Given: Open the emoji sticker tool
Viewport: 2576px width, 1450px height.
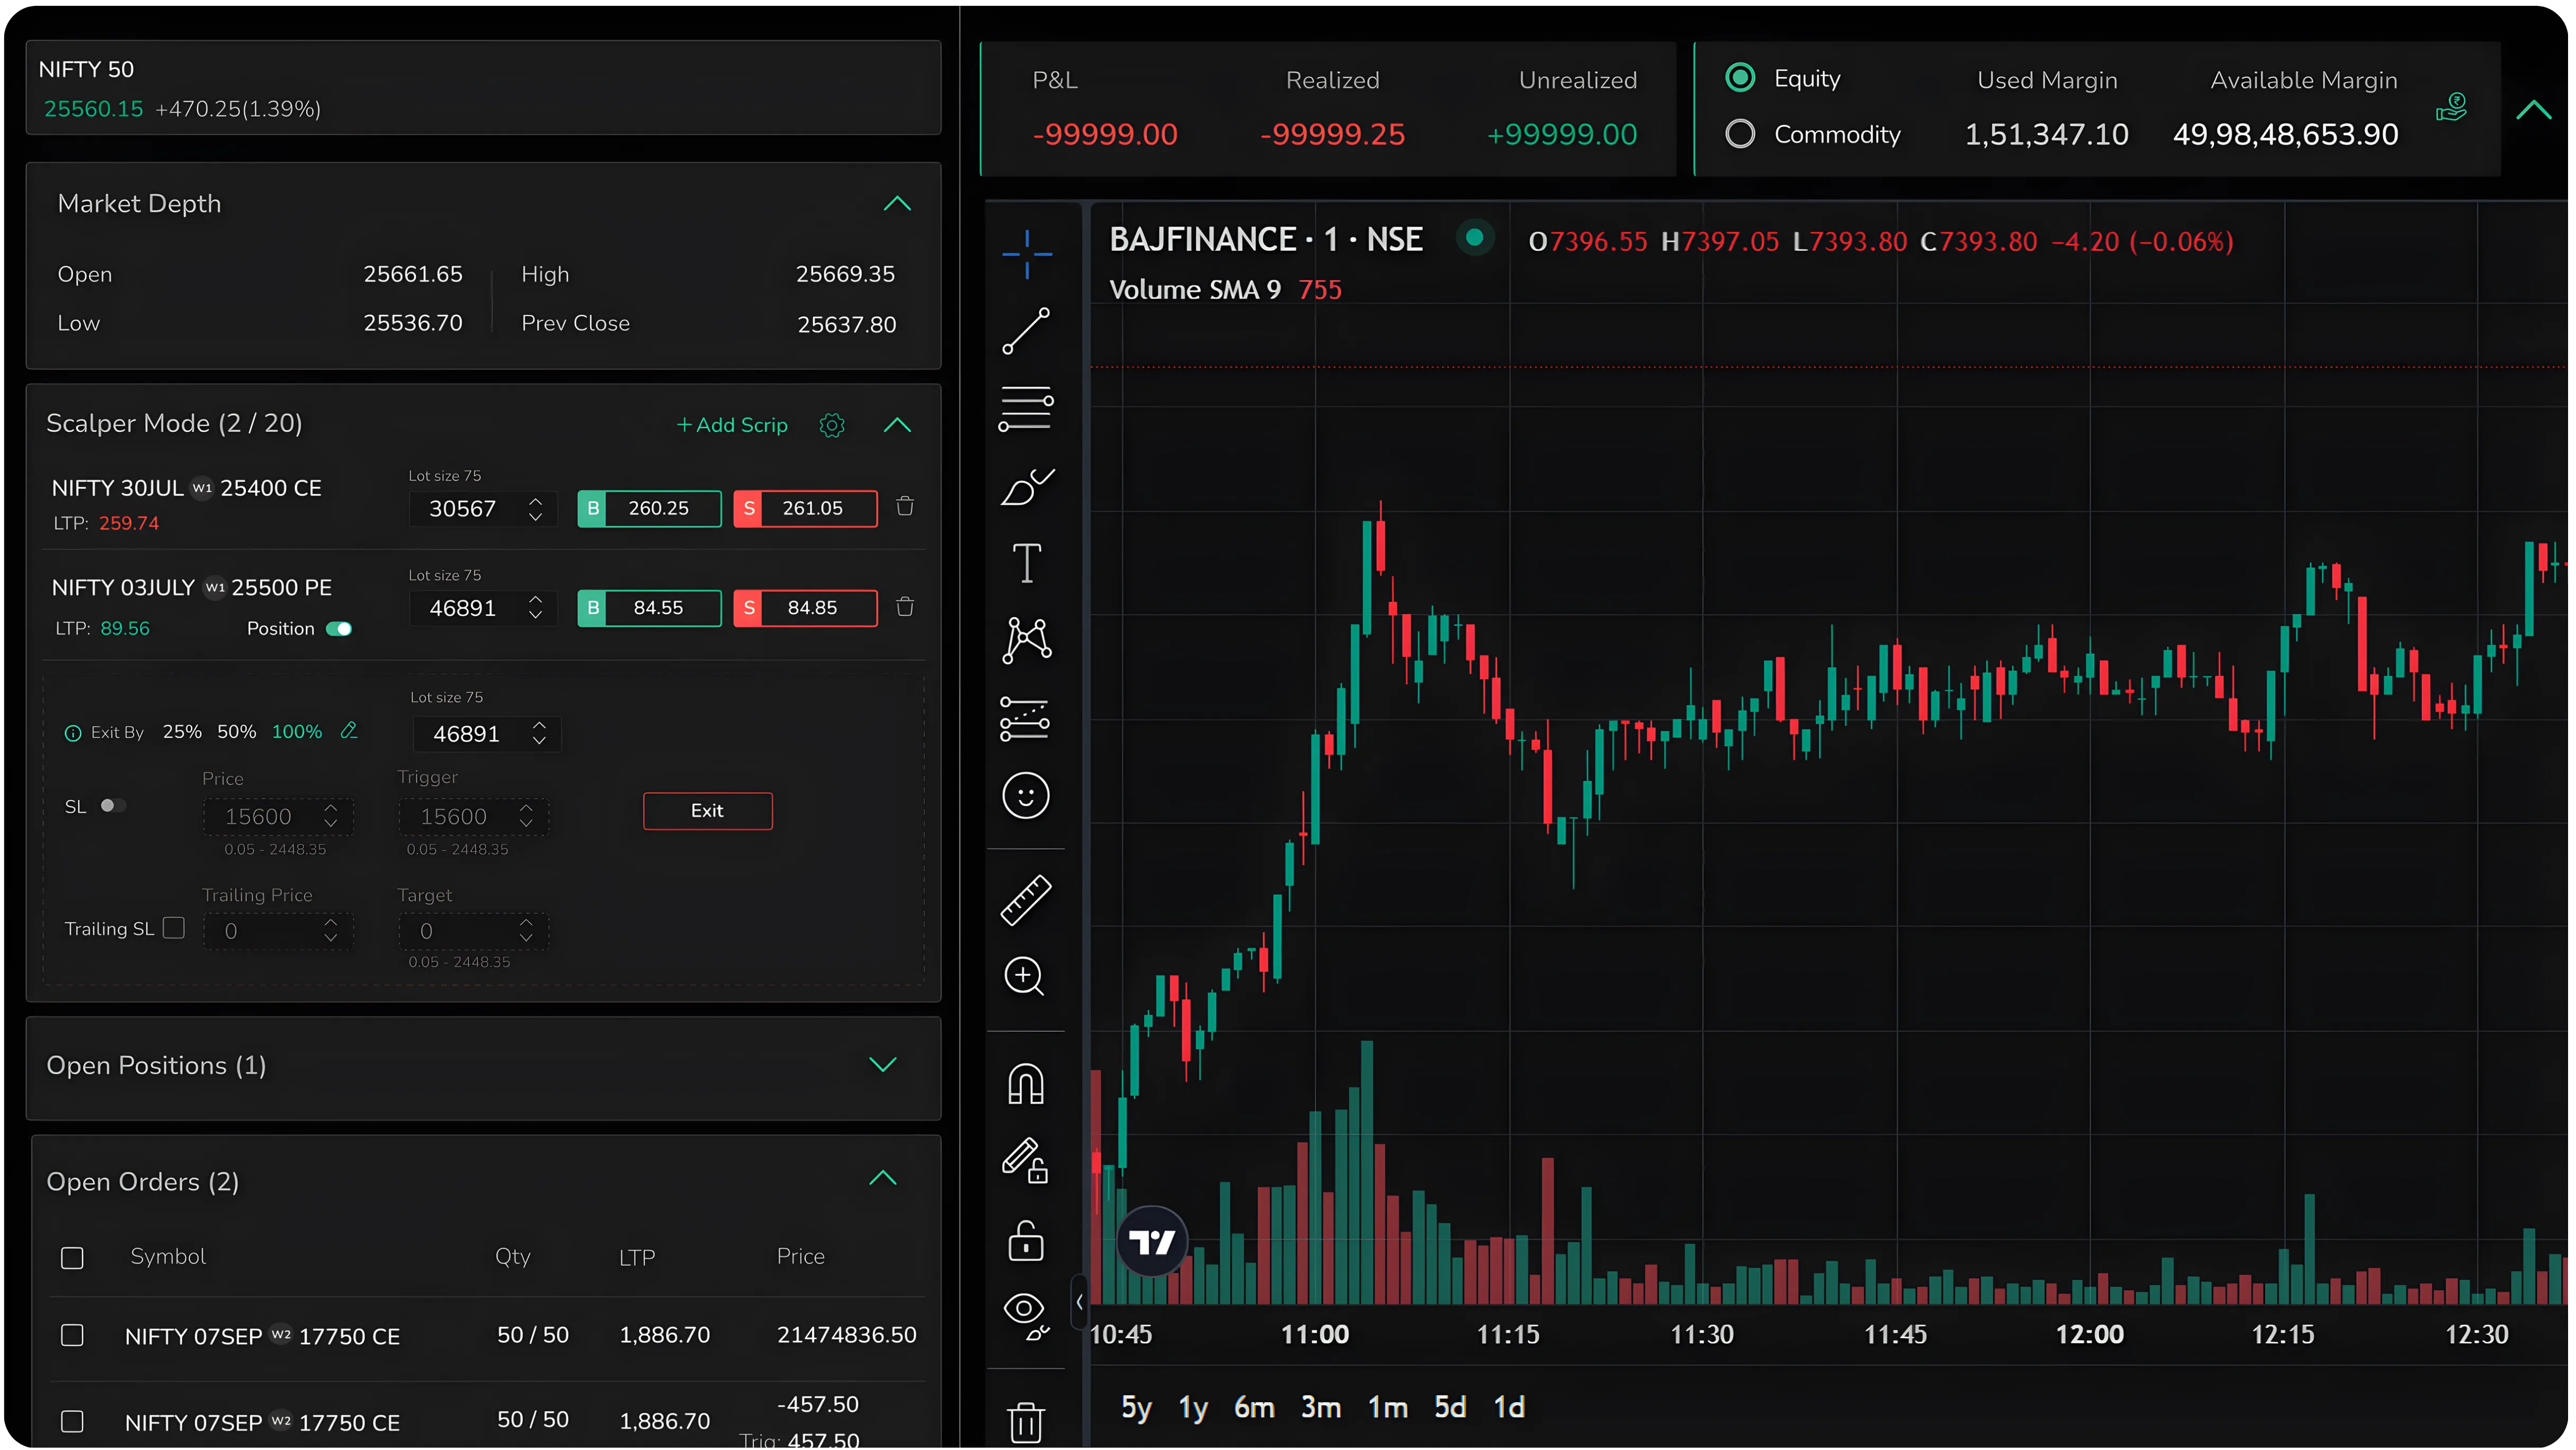Looking at the screenshot, I should (1026, 796).
